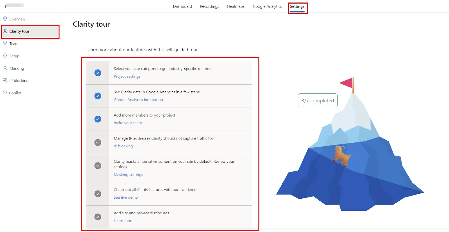This screenshot has width=449, height=232.
Task: Click the IP blocking shield icon
Action: point(5,80)
